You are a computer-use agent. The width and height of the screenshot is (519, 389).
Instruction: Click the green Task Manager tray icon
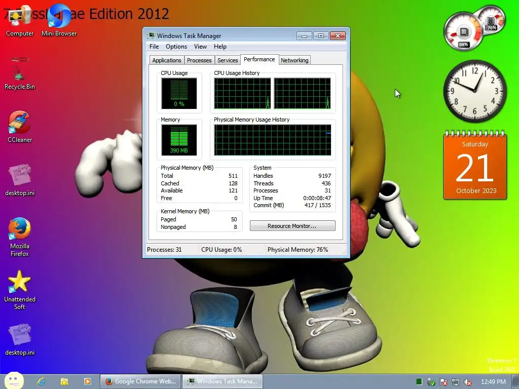(x=419, y=382)
